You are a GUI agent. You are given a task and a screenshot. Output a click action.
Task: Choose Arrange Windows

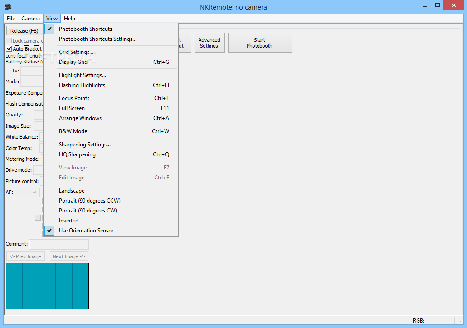coord(111,118)
